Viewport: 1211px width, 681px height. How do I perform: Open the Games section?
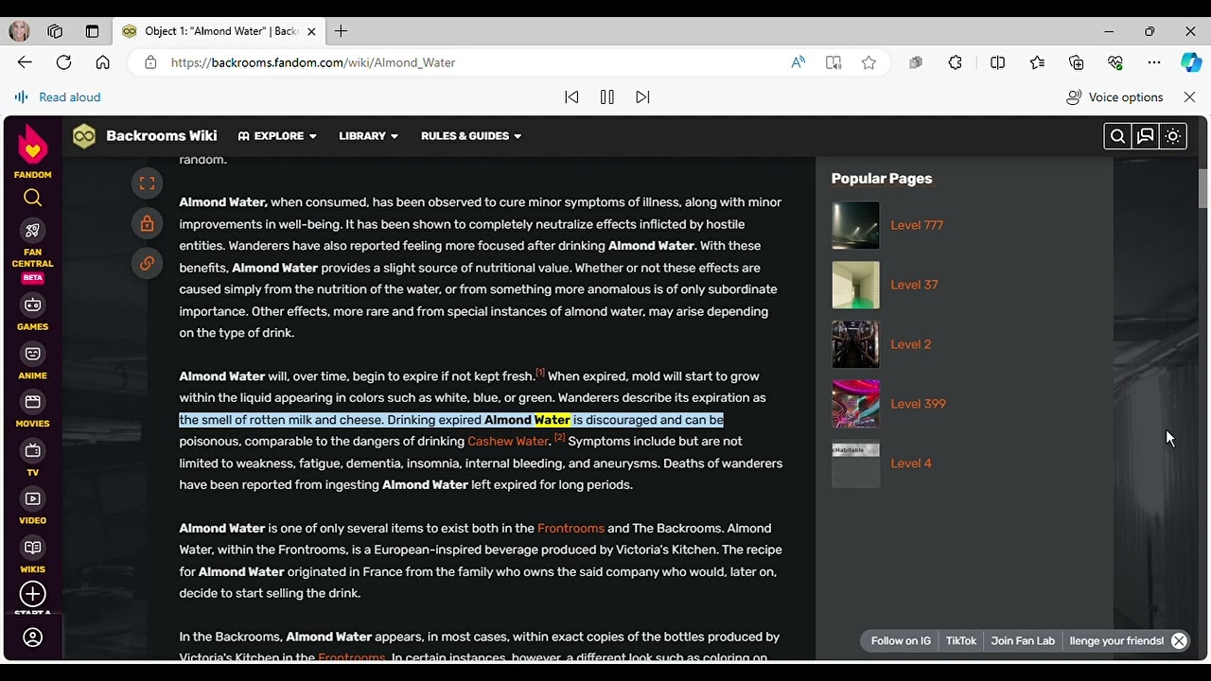33,313
